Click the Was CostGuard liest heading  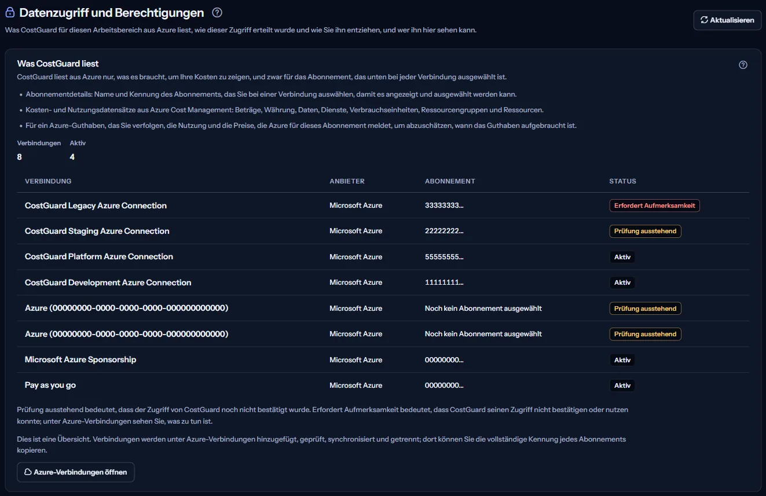point(58,64)
